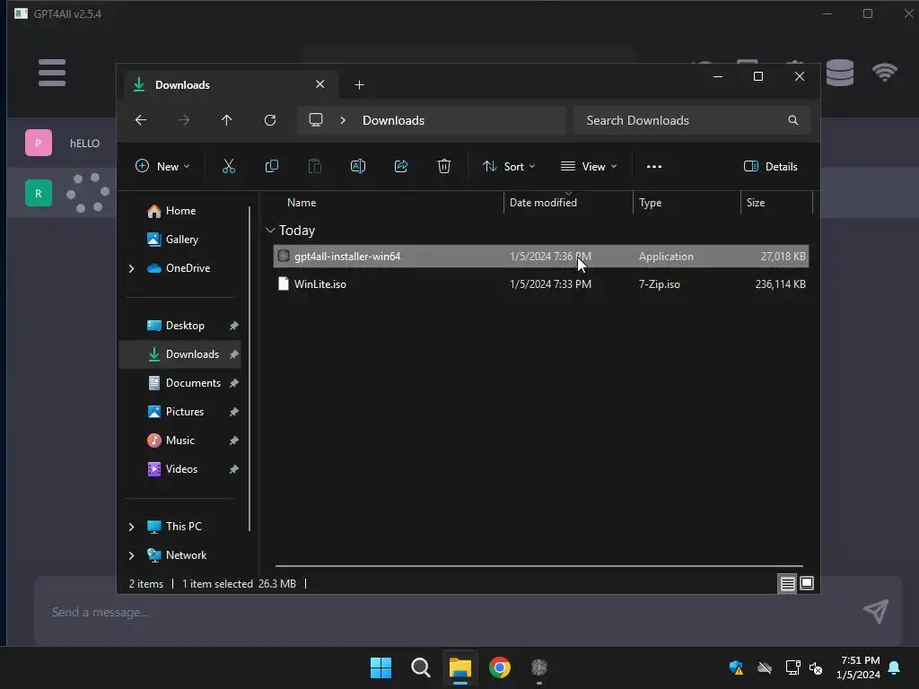Click the Copy icon in the toolbar
The width and height of the screenshot is (919, 689).
click(x=271, y=166)
